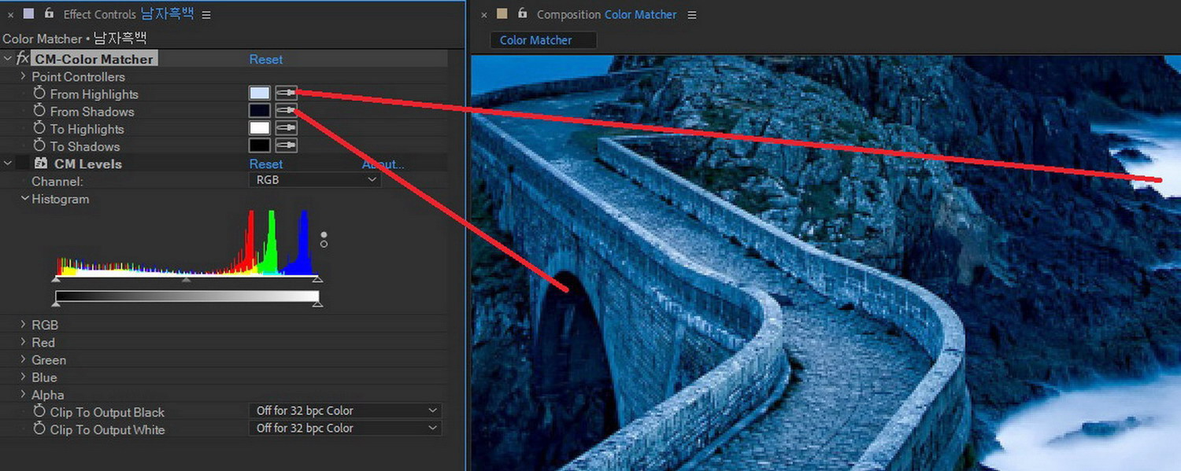Select the Color Matcher composition tab
The width and height of the screenshot is (1181, 471).
tap(543, 40)
